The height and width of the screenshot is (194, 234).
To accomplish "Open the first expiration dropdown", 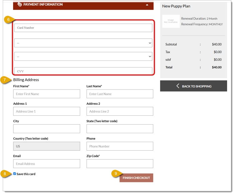I will [x=83, y=43].
